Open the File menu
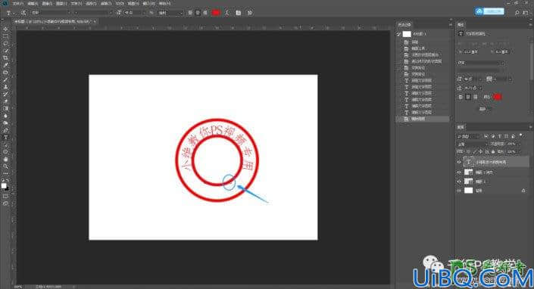 17,3
